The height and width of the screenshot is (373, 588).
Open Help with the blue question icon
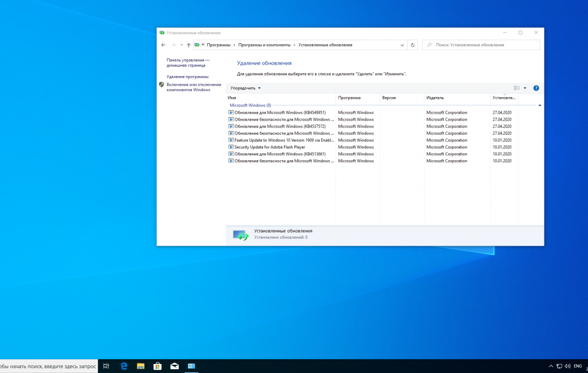click(x=536, y=88)
